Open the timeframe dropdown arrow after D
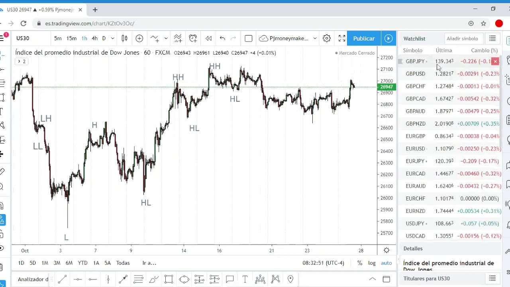 click(x=113, y=38)
